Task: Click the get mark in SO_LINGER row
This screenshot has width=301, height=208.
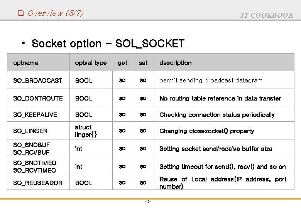Action: pos(122,131)
